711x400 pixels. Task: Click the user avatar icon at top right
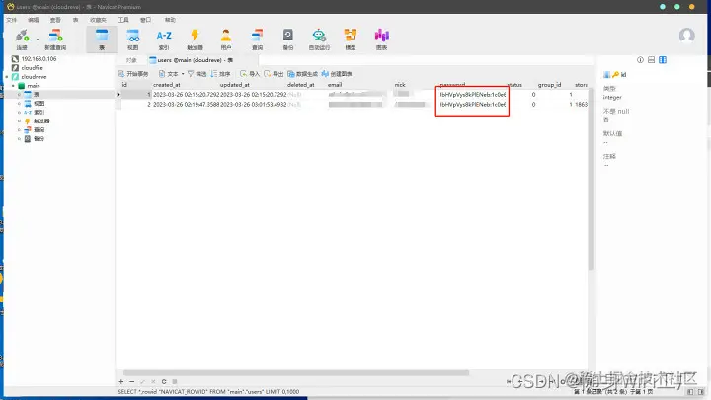(x=687, y=36)
